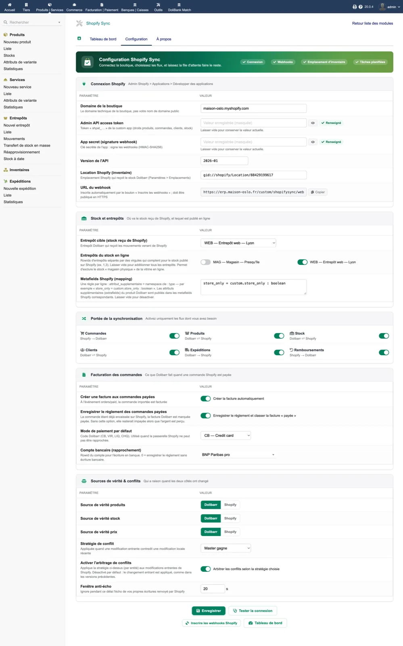Open the Accueil home icon
This screenshot has height=646, width=403.
(x=10, y=5)
